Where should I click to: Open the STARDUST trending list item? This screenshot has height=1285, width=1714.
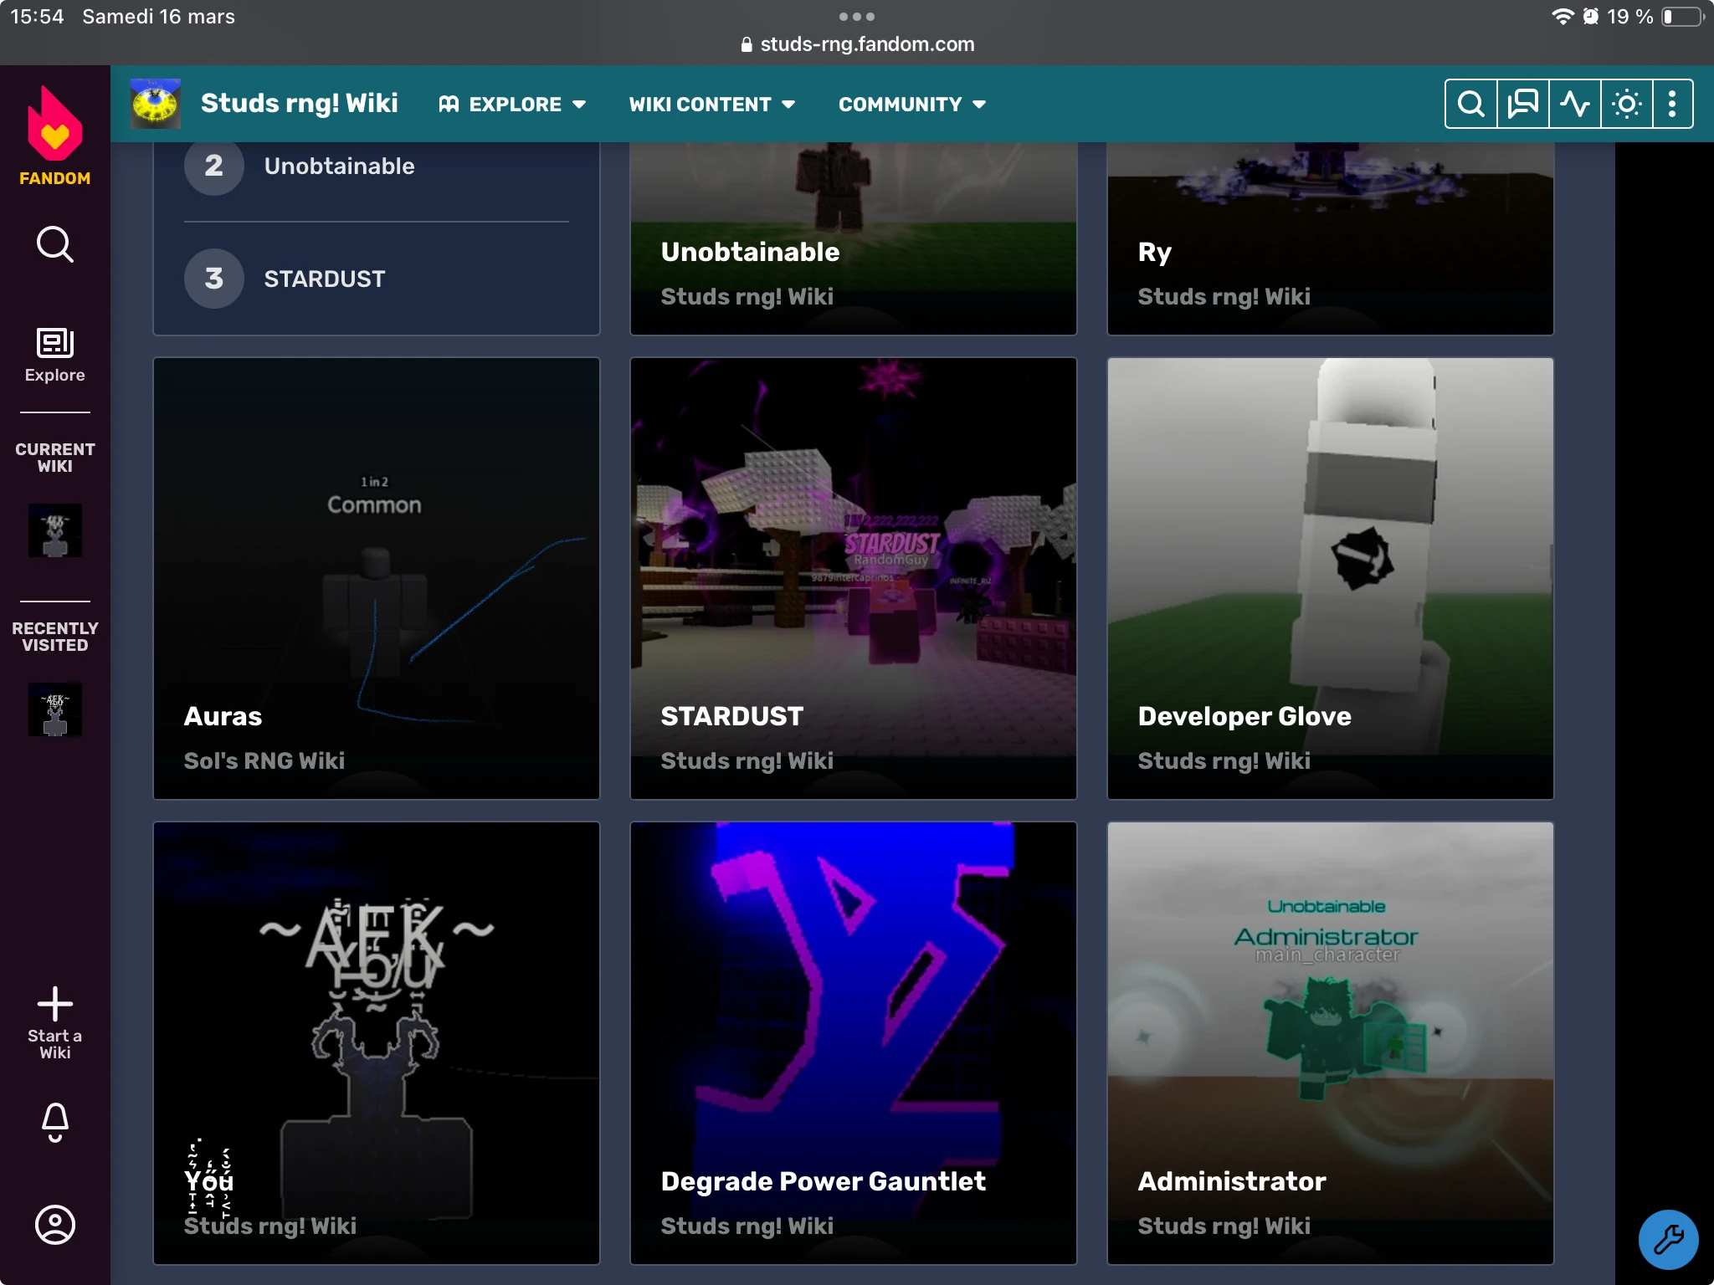click(325, 279)
